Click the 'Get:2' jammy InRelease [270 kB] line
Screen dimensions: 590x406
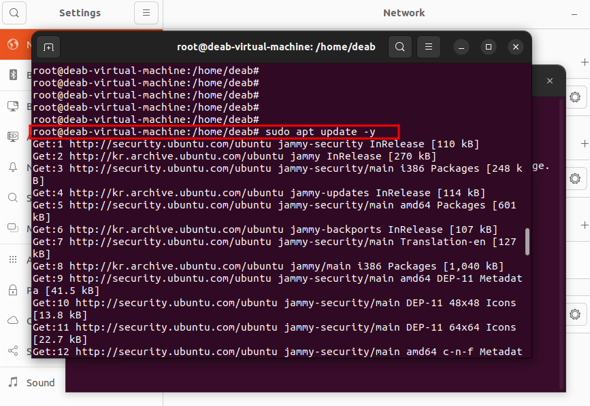tap(234, 156)
